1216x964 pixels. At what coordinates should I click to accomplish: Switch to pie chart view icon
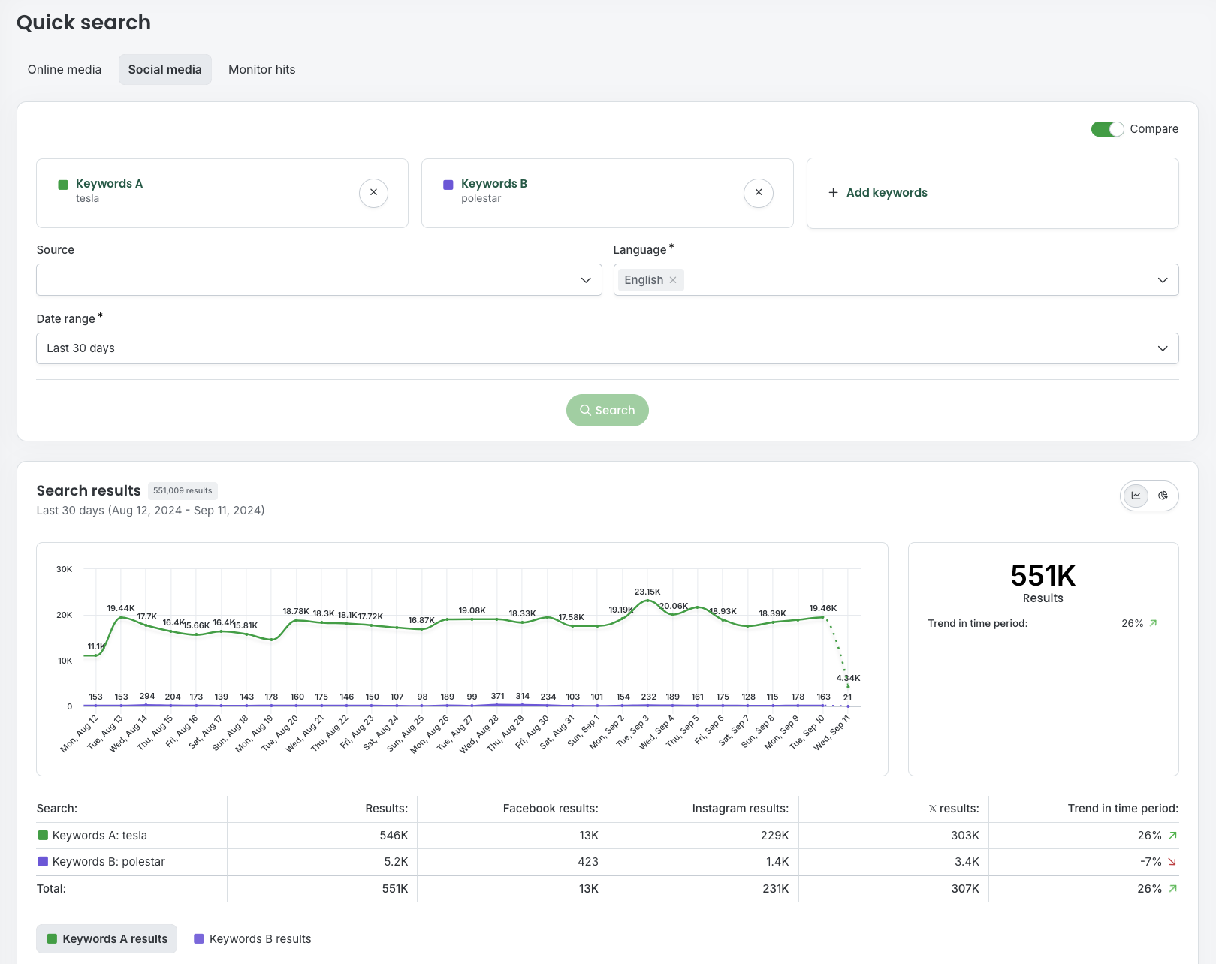[1163, 496]
